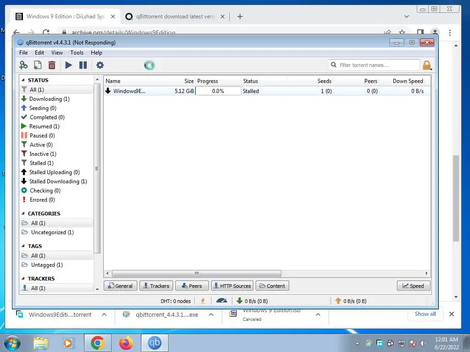Filter by Stalled (1) status
The height and width of the screenshot is (352, 470).
click(x=41, y=163)
